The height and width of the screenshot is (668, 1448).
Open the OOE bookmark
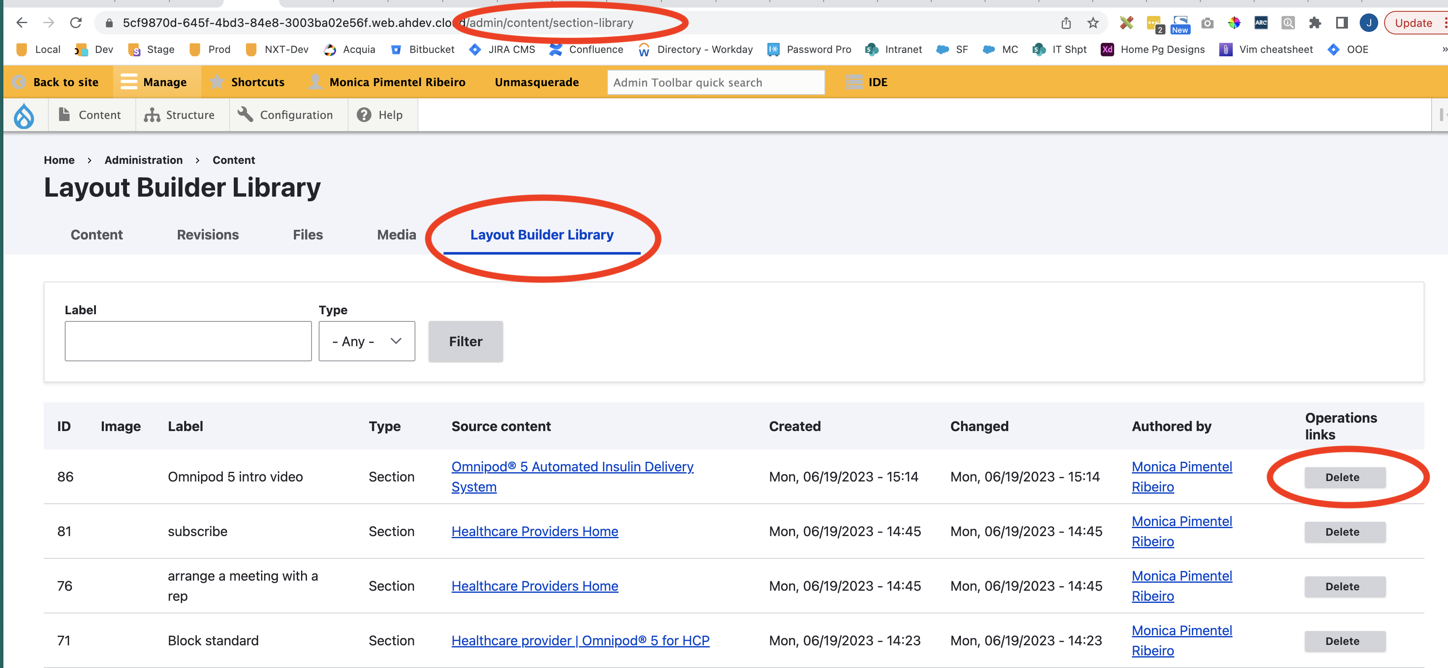[x=1348, y=50]
